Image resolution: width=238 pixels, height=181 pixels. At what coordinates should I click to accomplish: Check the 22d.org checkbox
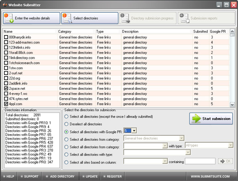tap(6, 78)
